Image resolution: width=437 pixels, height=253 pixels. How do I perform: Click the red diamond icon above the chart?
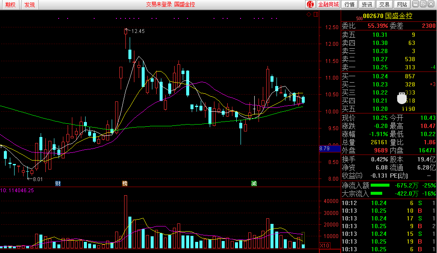[309, 14]
